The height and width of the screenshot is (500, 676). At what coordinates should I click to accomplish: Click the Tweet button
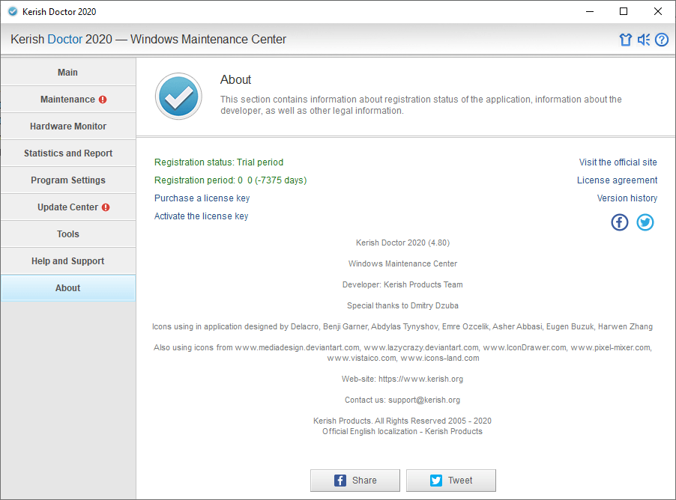[x=451, y=481]
